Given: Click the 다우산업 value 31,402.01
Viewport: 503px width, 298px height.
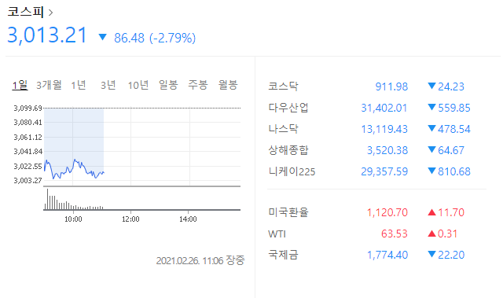Looking at the screenshot, I should pos(384,108).
